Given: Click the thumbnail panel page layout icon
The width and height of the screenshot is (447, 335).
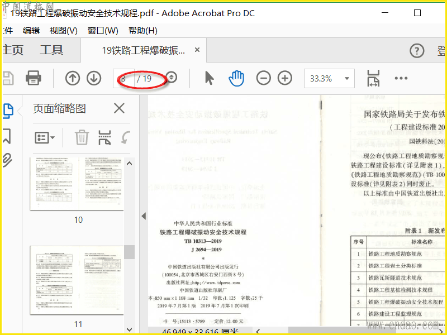Looking at the screenshot, I should point(104,137).
